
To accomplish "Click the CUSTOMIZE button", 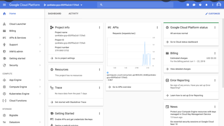I will point(213,14).
